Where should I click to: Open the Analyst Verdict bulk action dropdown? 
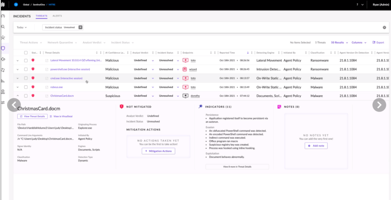94,42
